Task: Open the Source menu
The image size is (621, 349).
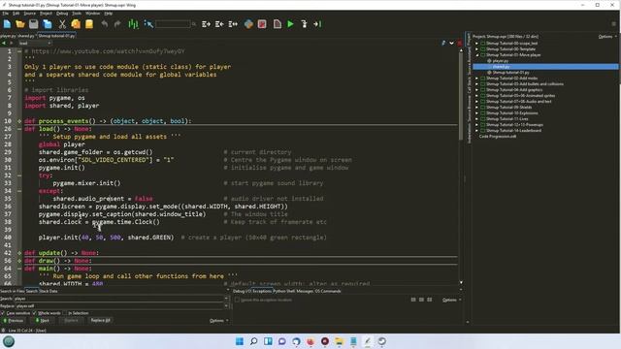Action: [x=30, y=14]
